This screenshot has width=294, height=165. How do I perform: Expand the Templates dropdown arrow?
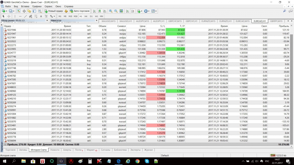[156, 11]
